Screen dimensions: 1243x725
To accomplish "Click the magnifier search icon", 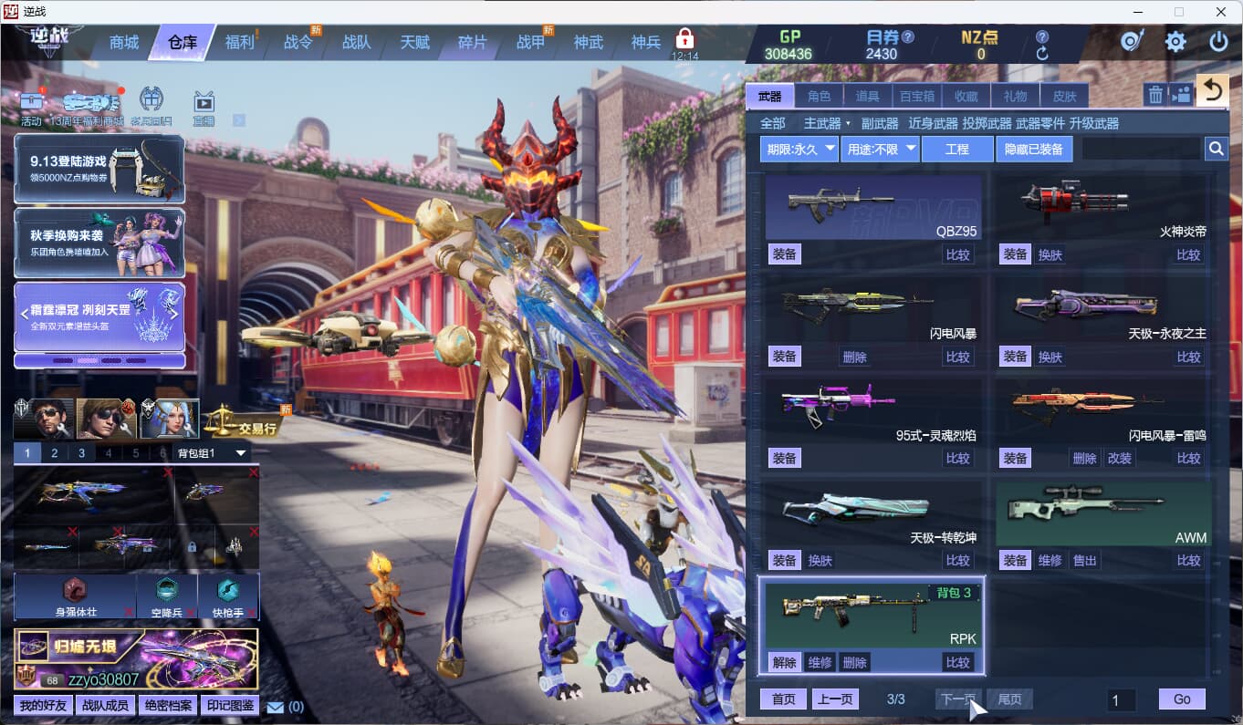I will (x=1216, y=149).
